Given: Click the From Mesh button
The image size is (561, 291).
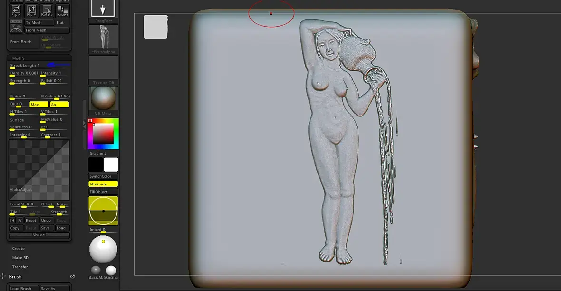Looking at the screenshot, I should pyautogui.click(x=47, y=30).
